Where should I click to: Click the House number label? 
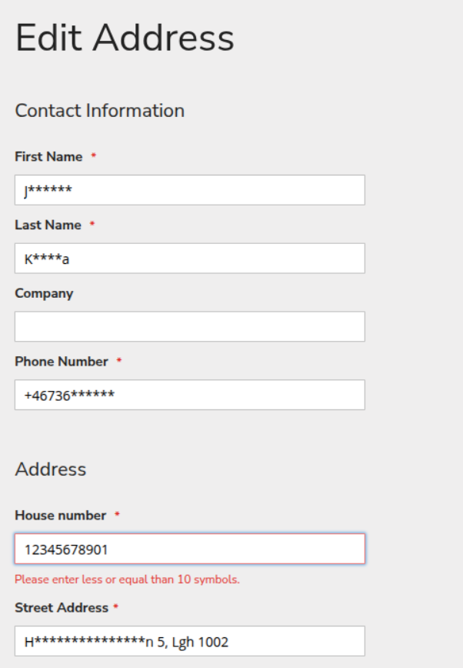click(x=60, y=515)
